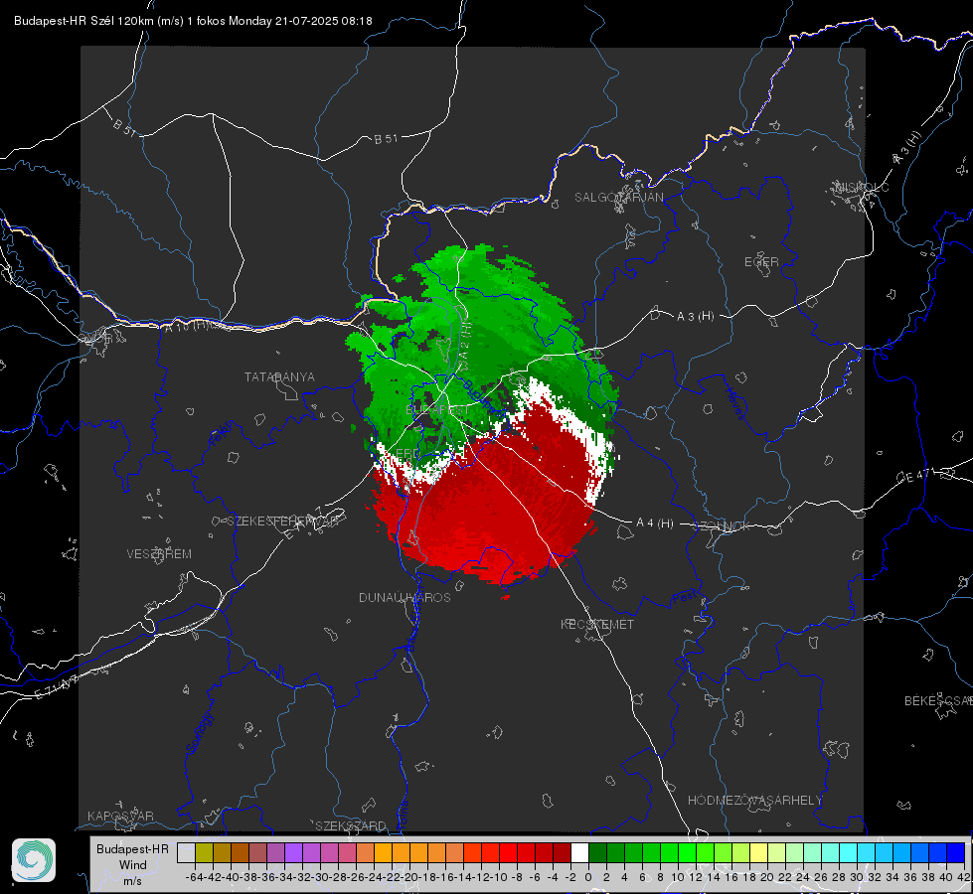Viewport: 973px width, 894px height.
Task: Click the blue Pest county label
Action: [684, 597]
